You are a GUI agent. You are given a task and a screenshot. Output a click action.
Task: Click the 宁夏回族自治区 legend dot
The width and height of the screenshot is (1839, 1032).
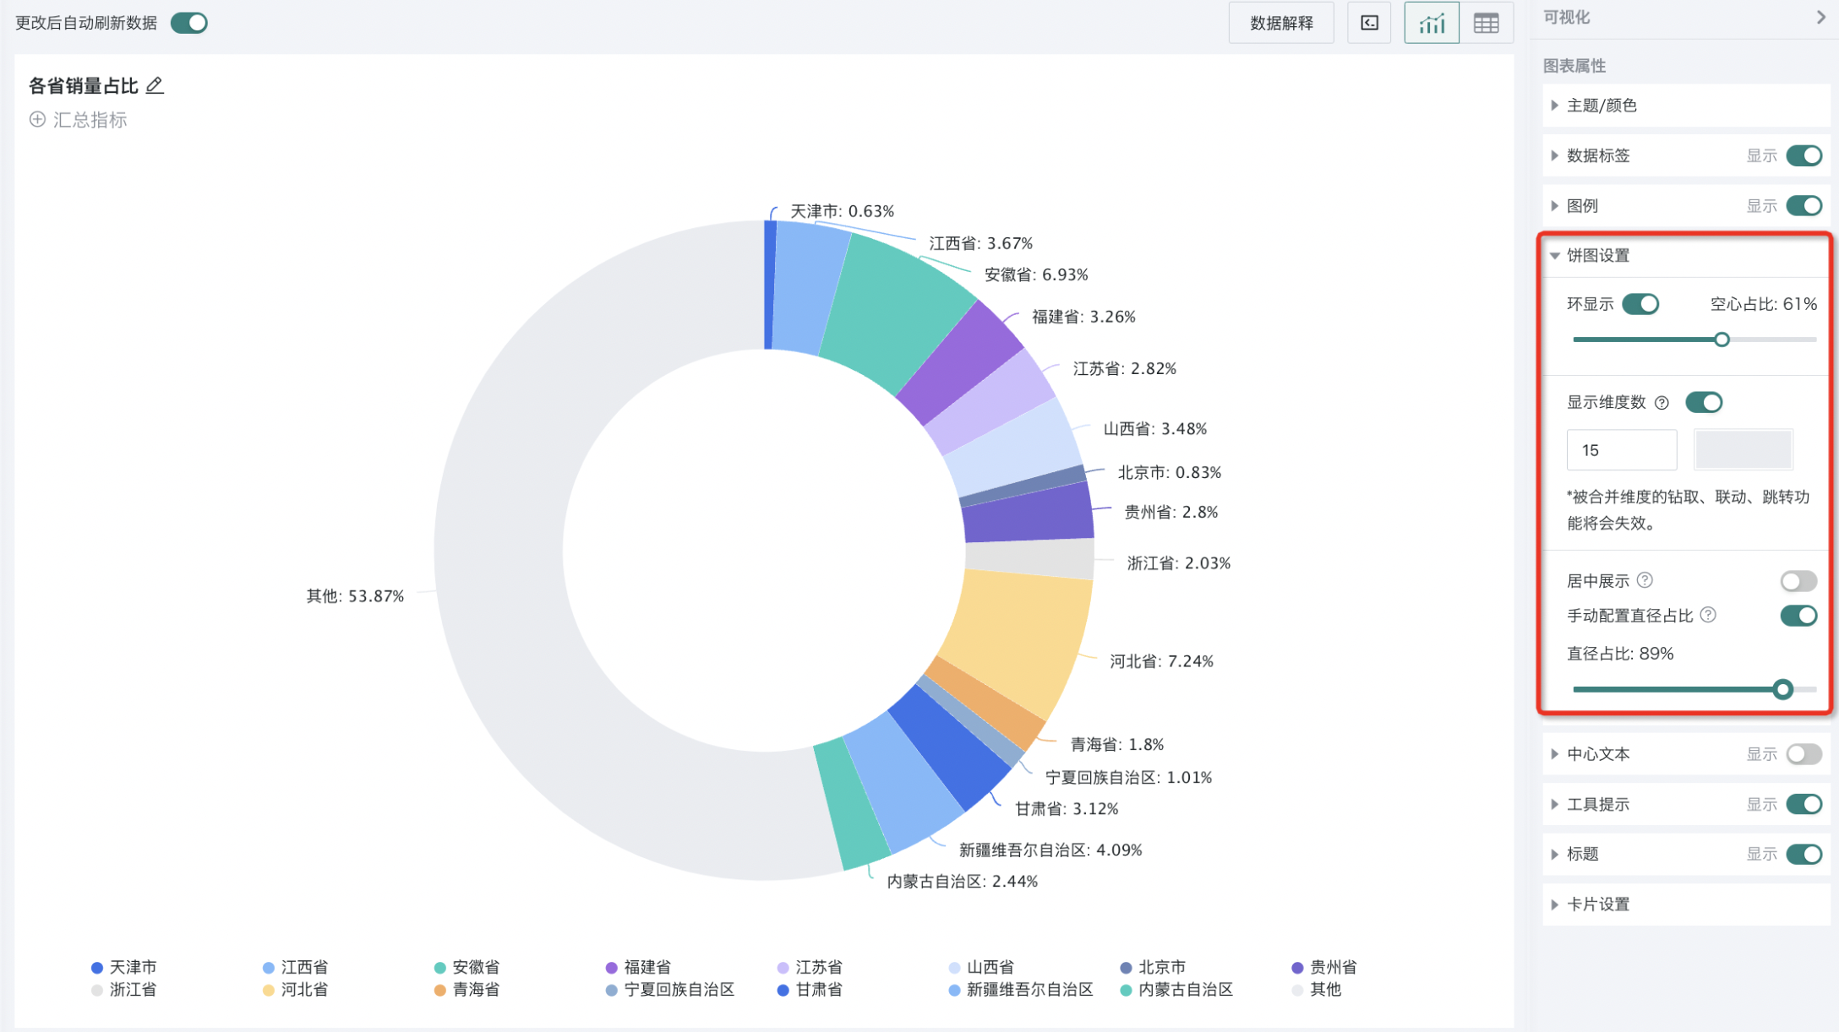612,991
